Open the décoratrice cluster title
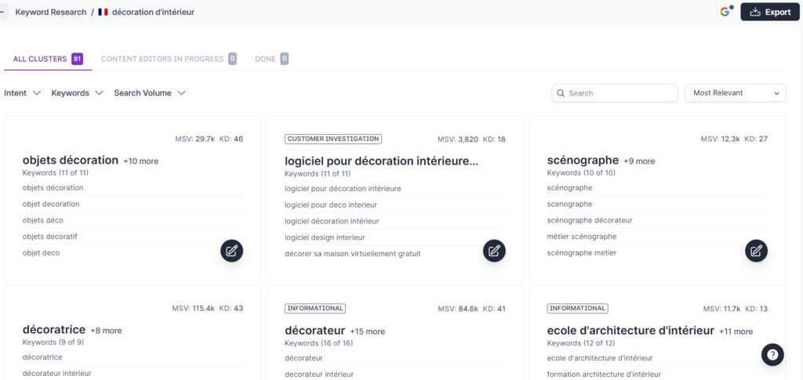The width and height of the screenshot is (803, 380). pos(54,331)
